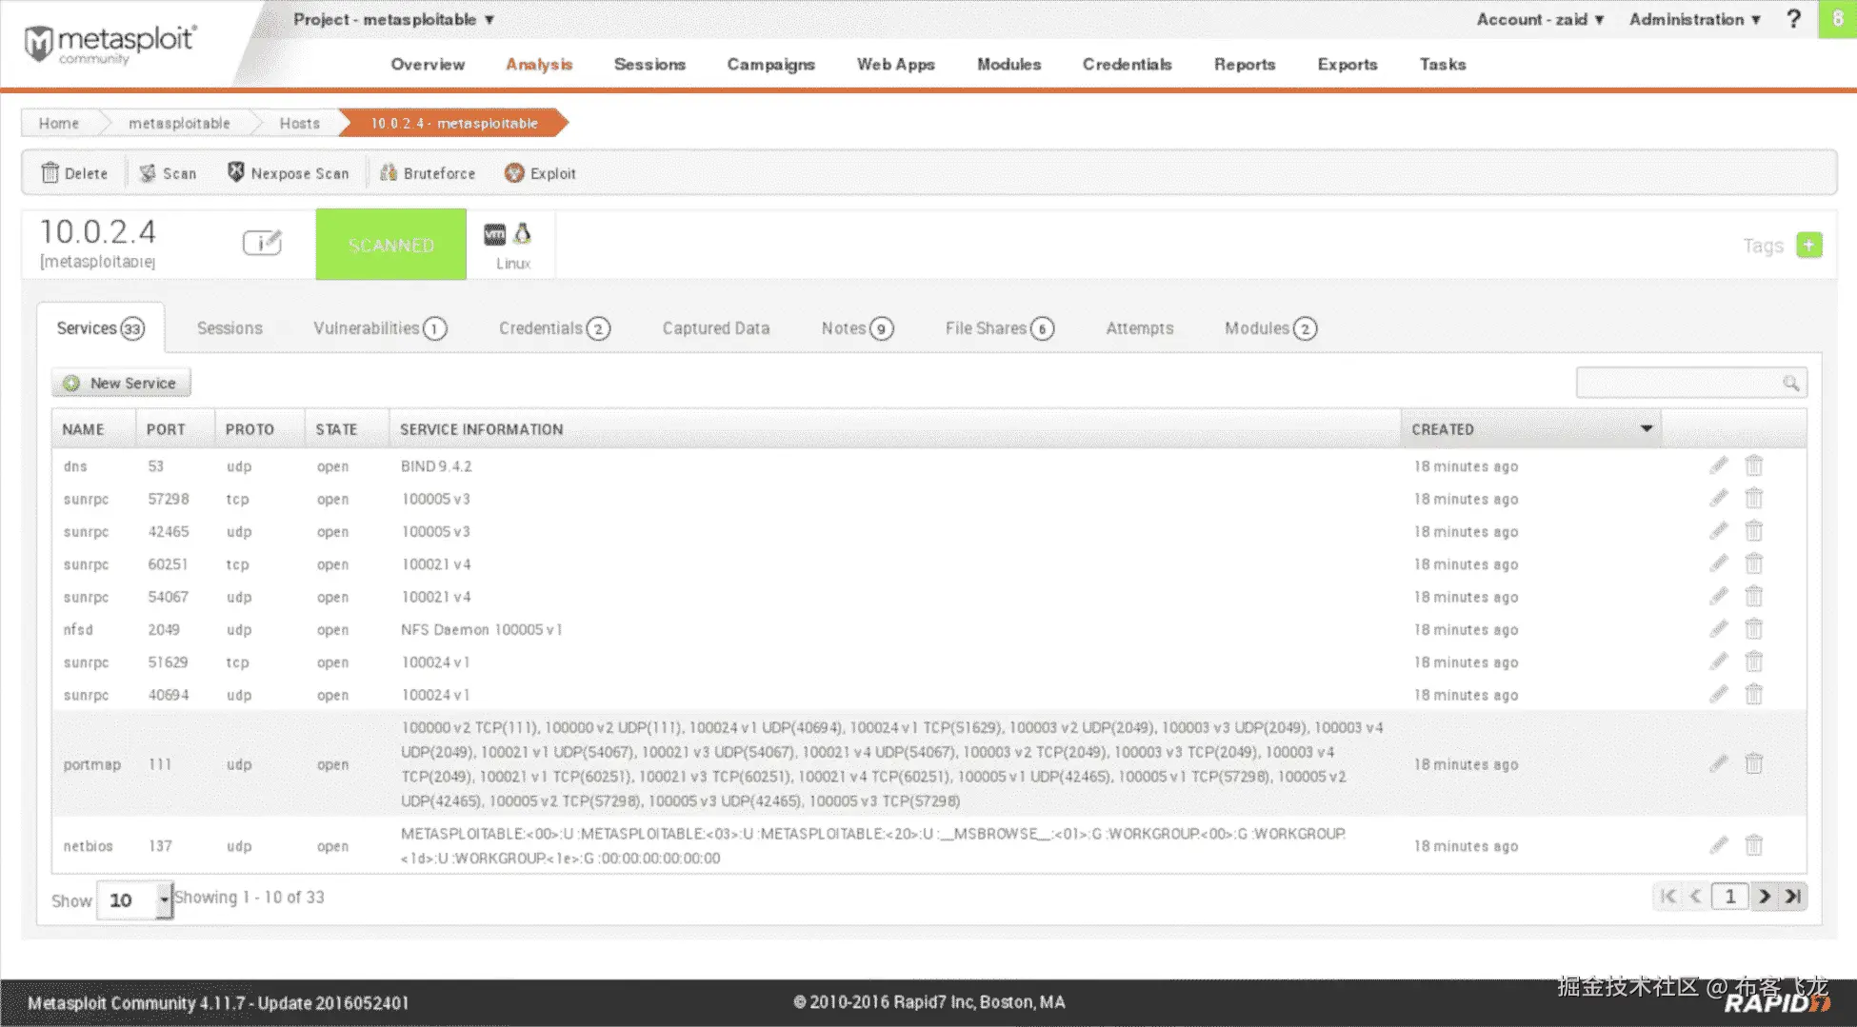
Task: Edit the portmap port 111 service
Action: [x=1718, y=763]
